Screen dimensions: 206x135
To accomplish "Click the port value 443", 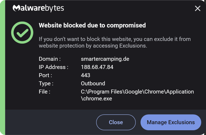I will (x=86, y=75).
